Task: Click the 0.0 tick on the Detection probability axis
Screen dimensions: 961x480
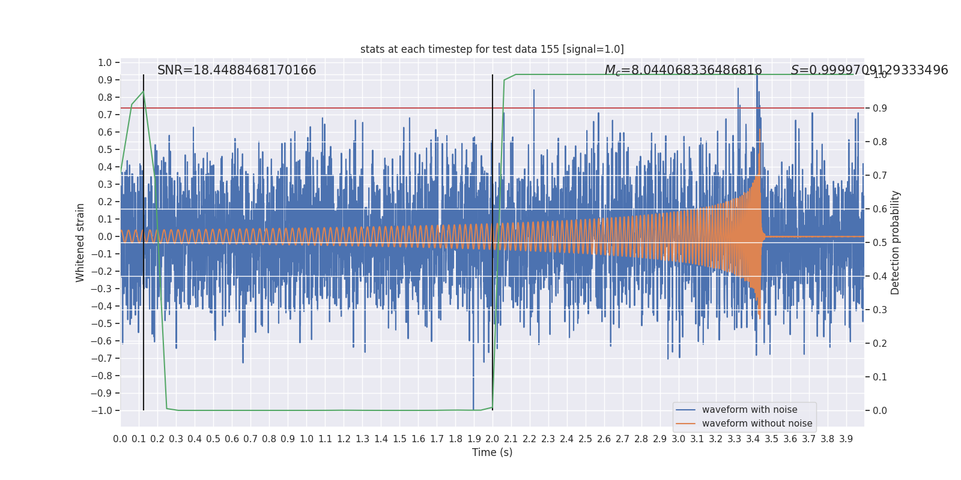Action: (x=880, y=410)
